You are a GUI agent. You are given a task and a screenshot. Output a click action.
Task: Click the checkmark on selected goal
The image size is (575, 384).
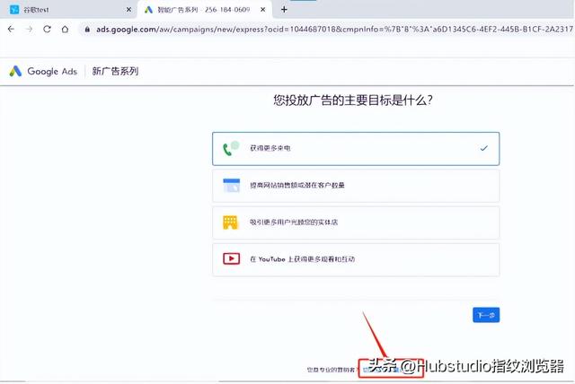point(484,148)
